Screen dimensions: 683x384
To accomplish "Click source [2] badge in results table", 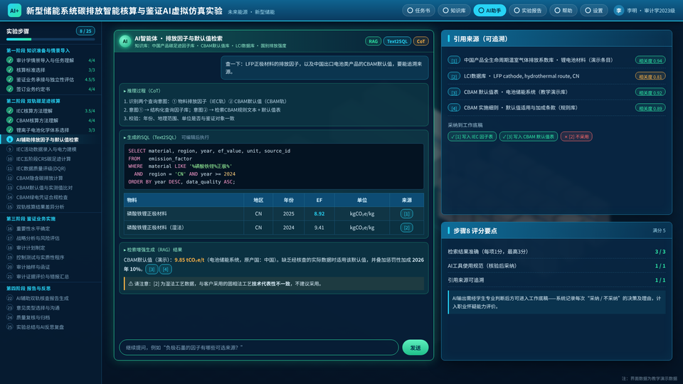I will (x=406, y=228).
